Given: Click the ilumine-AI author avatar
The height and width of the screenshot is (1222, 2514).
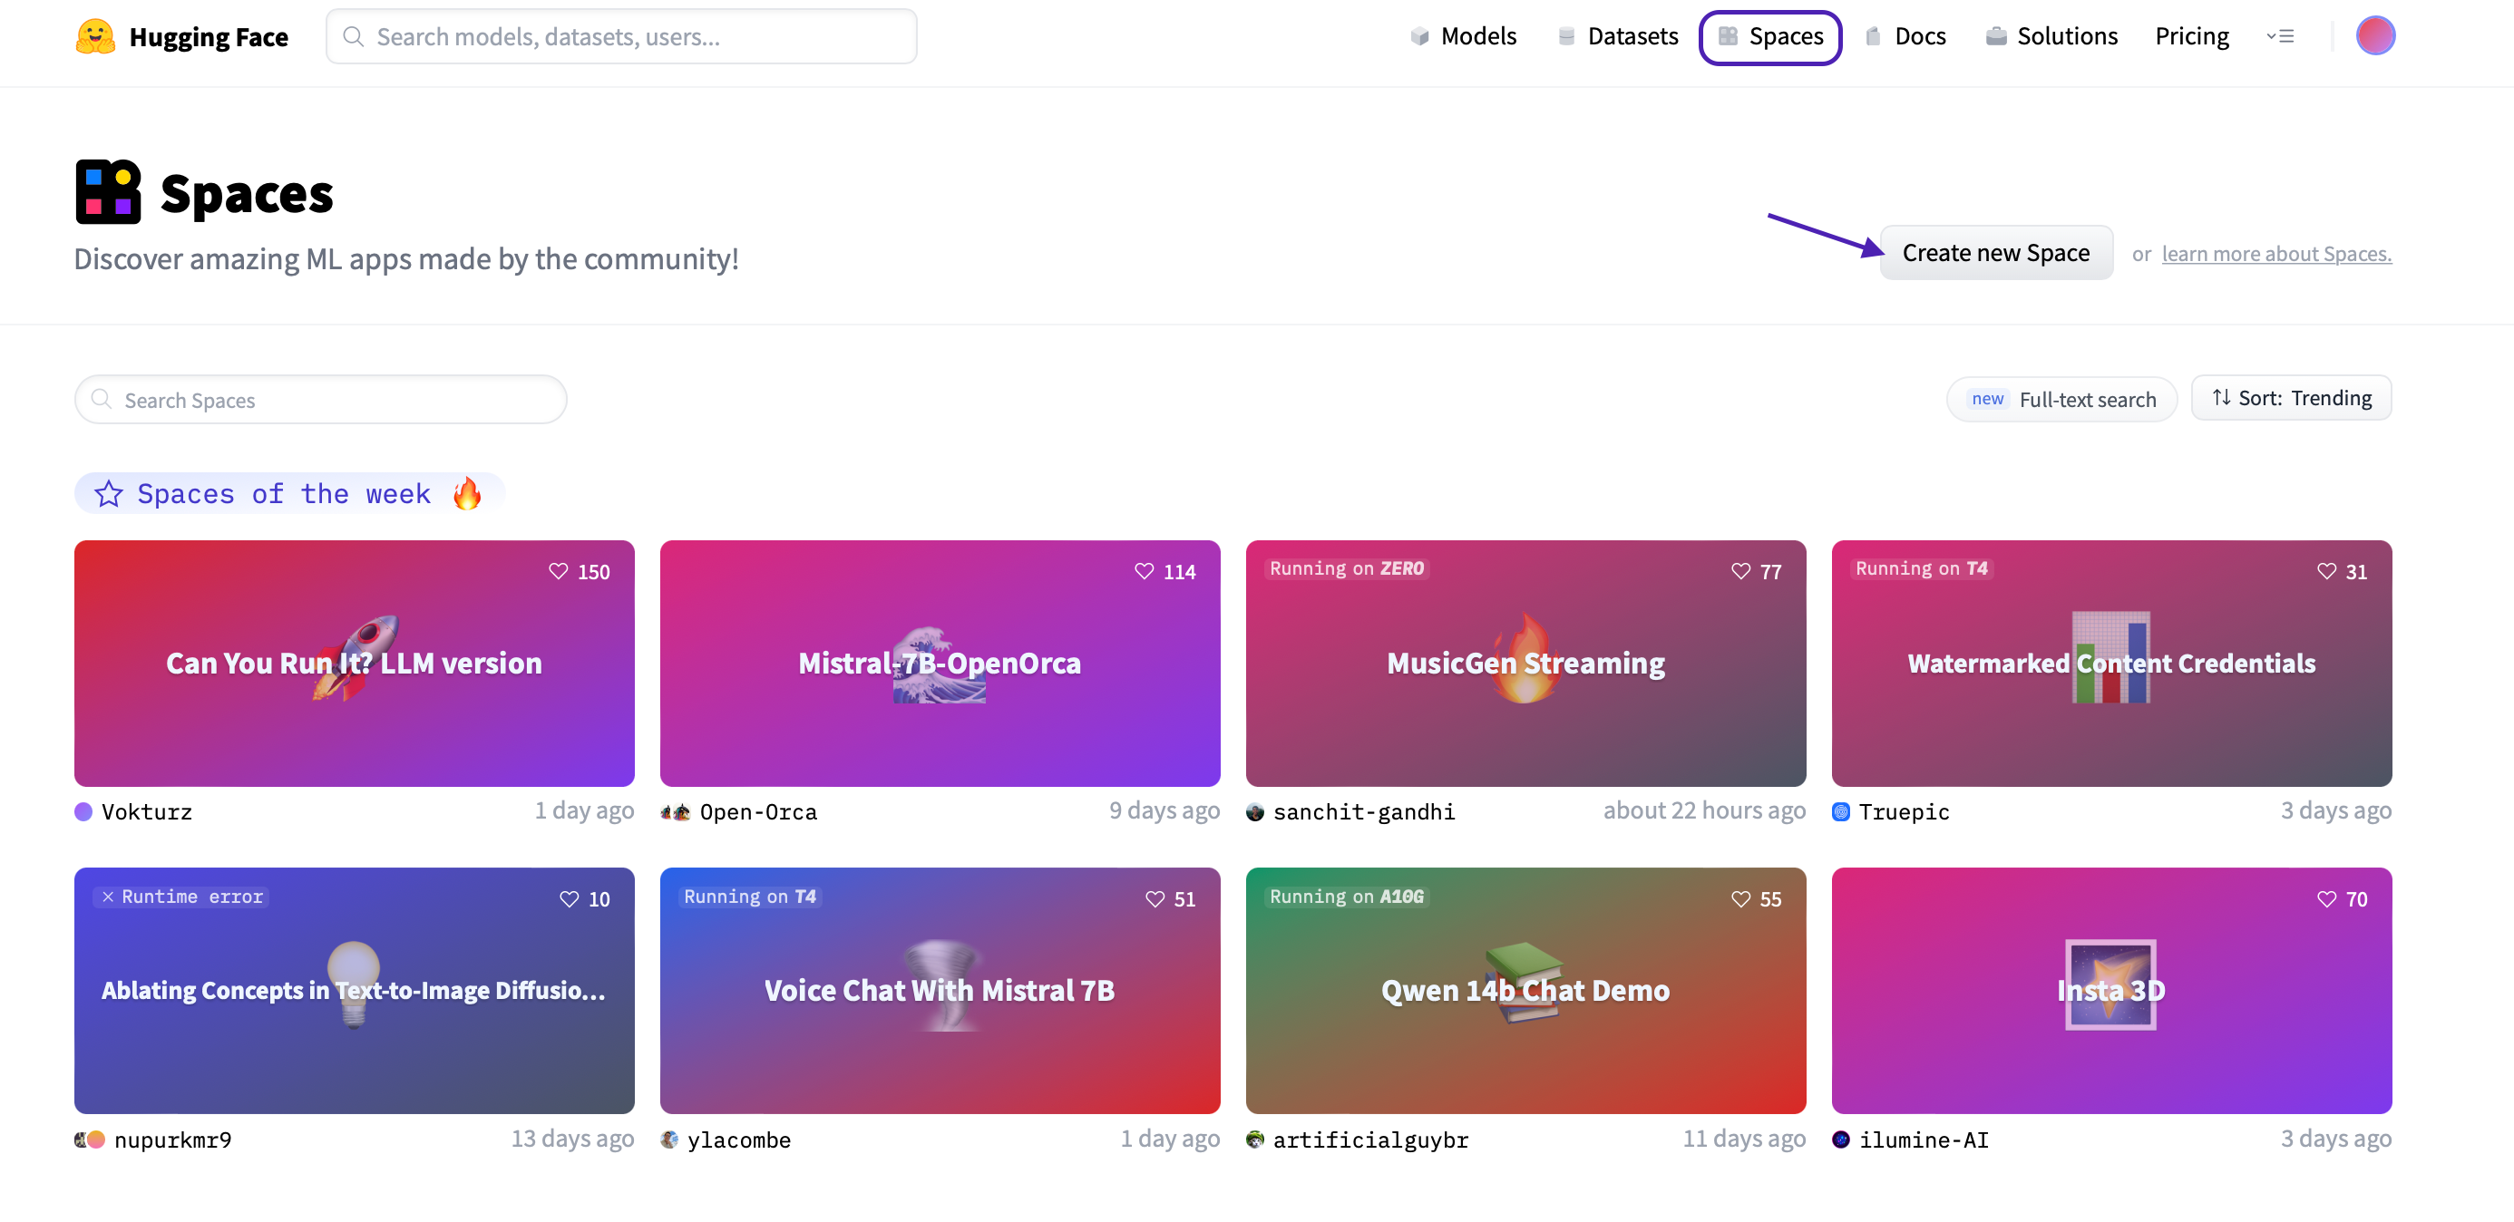Looking at the screenshot, I should click(1841, 1140).
